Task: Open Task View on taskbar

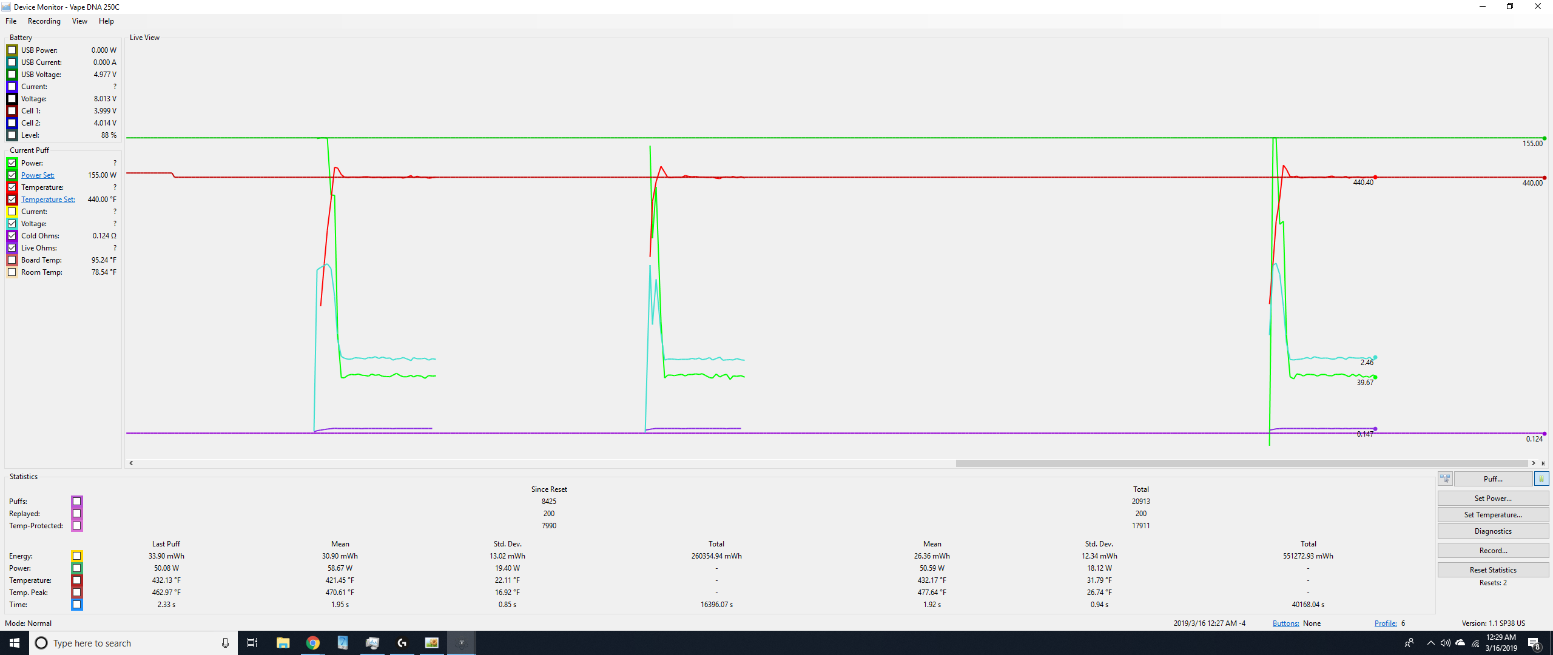Action: (252, 643)
